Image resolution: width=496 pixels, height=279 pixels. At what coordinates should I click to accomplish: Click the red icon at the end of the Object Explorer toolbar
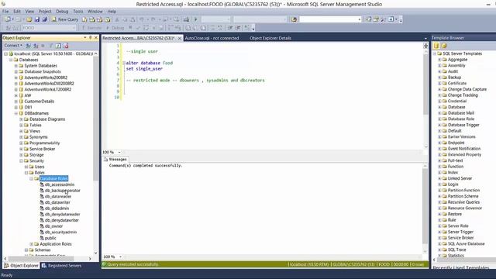pyautogui.click(x=66, y=46)
